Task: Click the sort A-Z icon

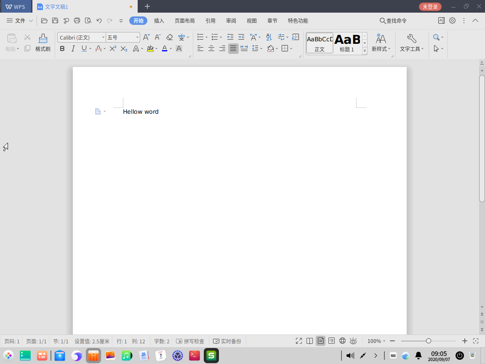Action: click(x=269, y=37)
